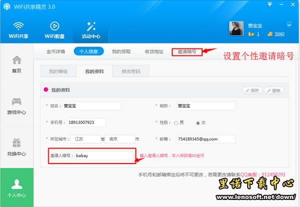This screenshot has width=300, height=207.
Task: Click the user name beside the avatar
Action: click(255, 25)
